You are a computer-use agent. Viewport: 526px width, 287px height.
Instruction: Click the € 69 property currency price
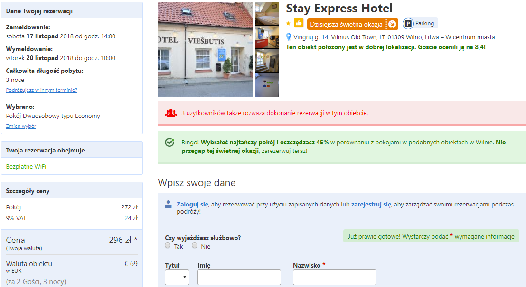click(x=131, y=264)
